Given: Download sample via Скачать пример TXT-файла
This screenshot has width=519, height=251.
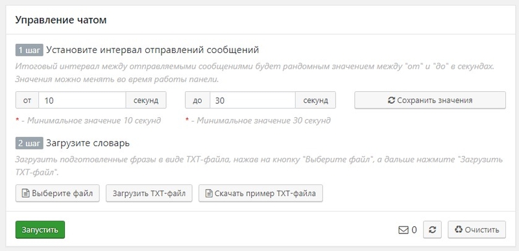Looking at the screenshot, I should (x=261, y=193).
